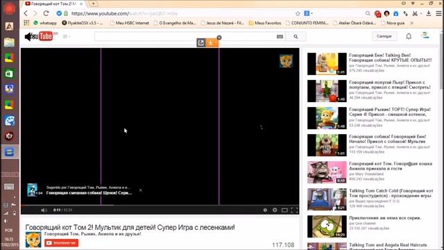Open the suggested video thumbnail in player

click(x=32, y=190)
